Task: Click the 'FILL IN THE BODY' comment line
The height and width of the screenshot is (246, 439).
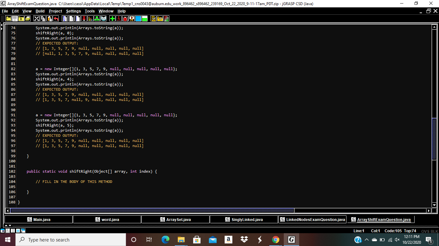Action: pyautogui.click(x=74, y=182)
